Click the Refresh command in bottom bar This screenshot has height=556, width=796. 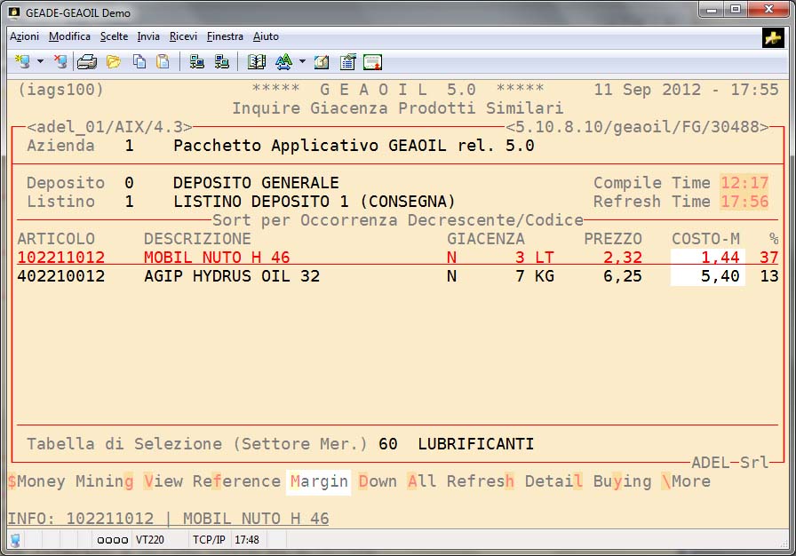click(x=480, y=481)
